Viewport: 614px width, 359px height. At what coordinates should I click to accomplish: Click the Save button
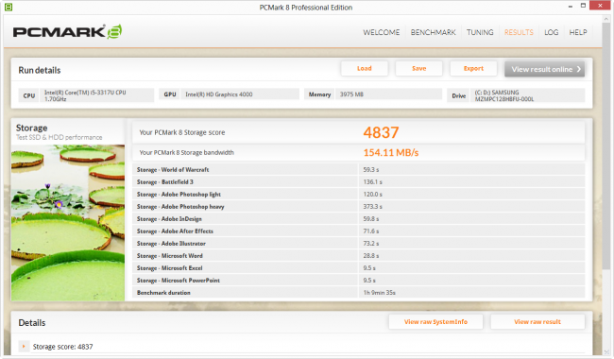tap(419, 69)
